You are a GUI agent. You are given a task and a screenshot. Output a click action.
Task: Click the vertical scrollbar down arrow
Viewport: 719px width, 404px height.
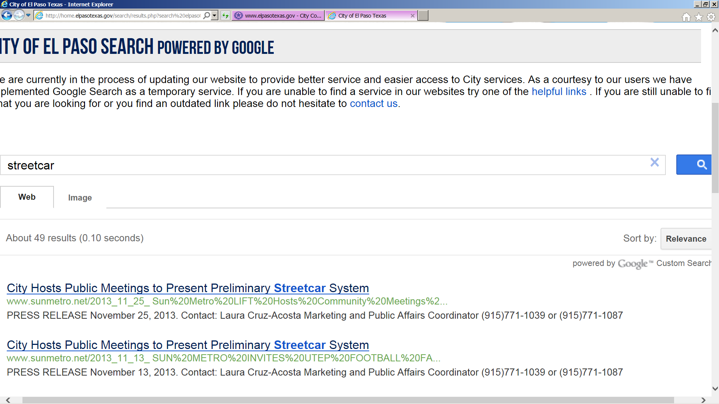tap(715, 388)
